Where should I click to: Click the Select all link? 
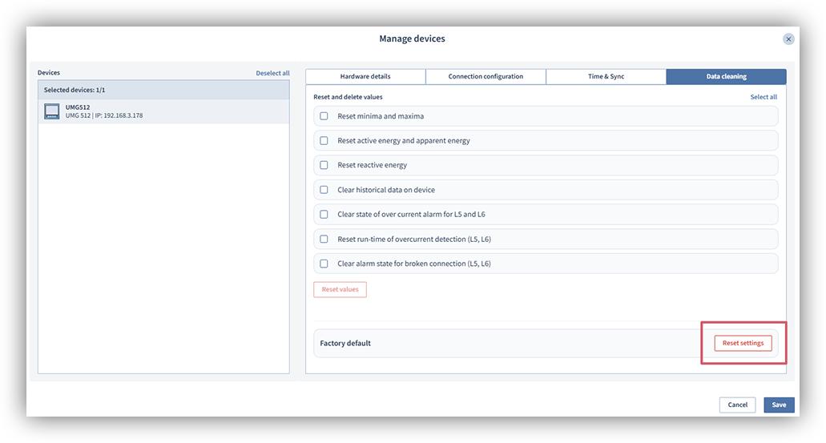(x=763, y=97)
